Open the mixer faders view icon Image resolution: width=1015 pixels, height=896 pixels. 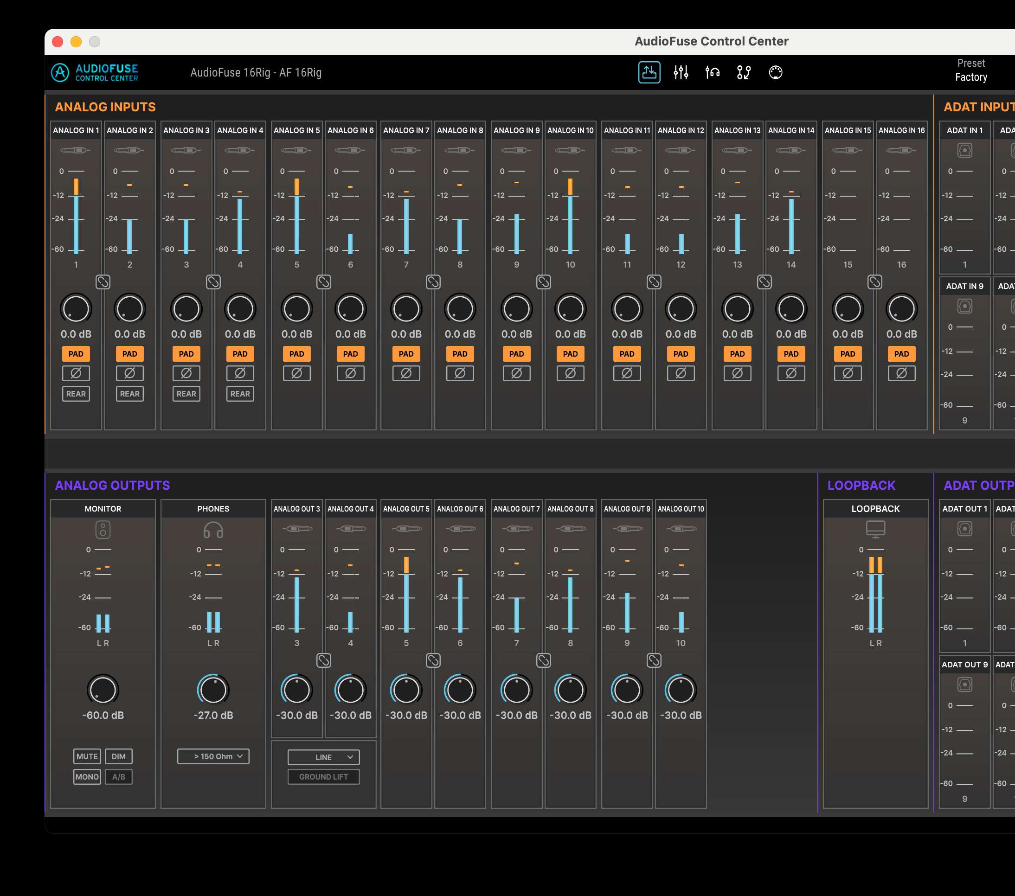pyautogui.click(x=681, y=72)
